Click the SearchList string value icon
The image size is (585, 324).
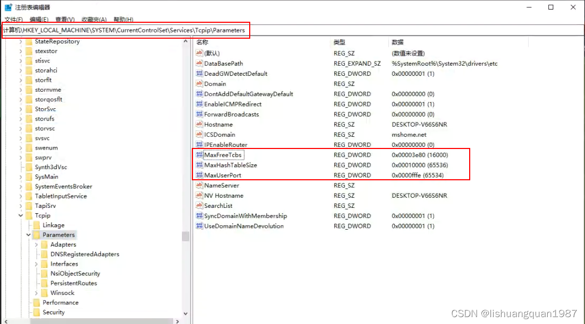coord(200,206)
